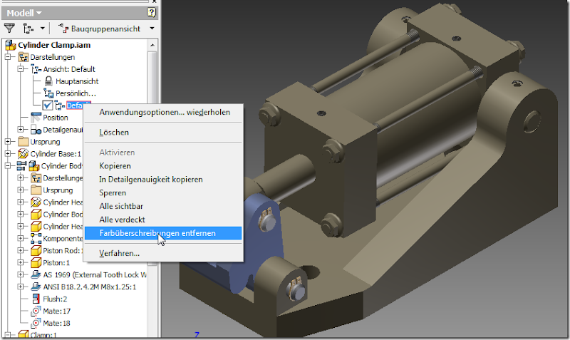Collapse the Darstellungen tree node
Viewport: 570px width, 340px height.
(x=9, y=57)
